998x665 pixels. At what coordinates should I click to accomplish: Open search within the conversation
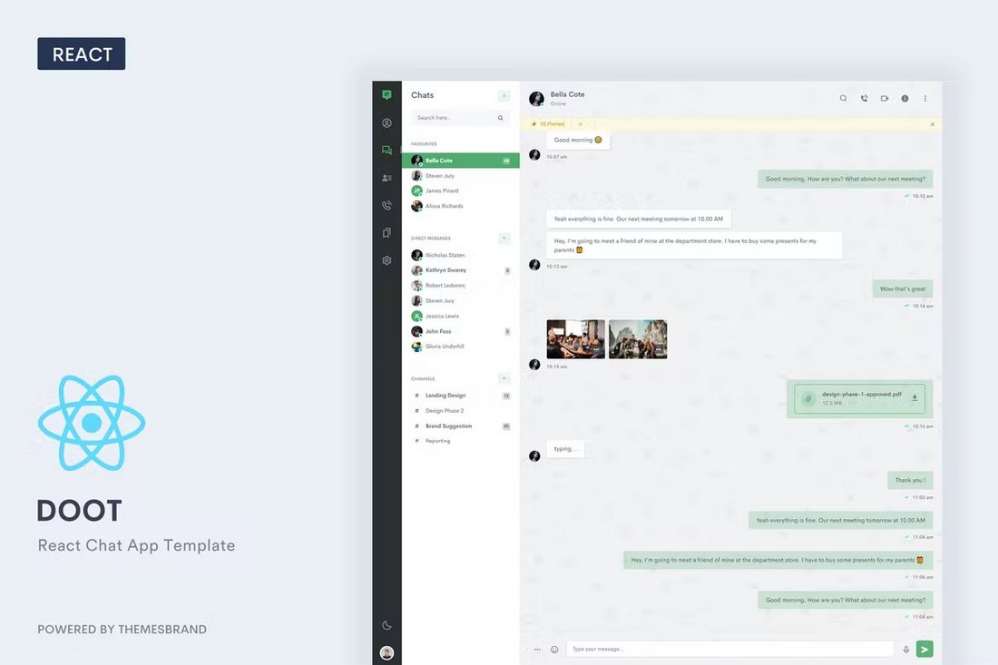coord(843,98)
